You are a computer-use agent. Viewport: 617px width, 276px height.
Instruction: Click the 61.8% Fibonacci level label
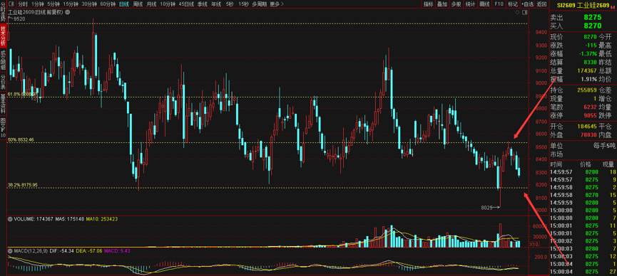click(x=22, y=94)
